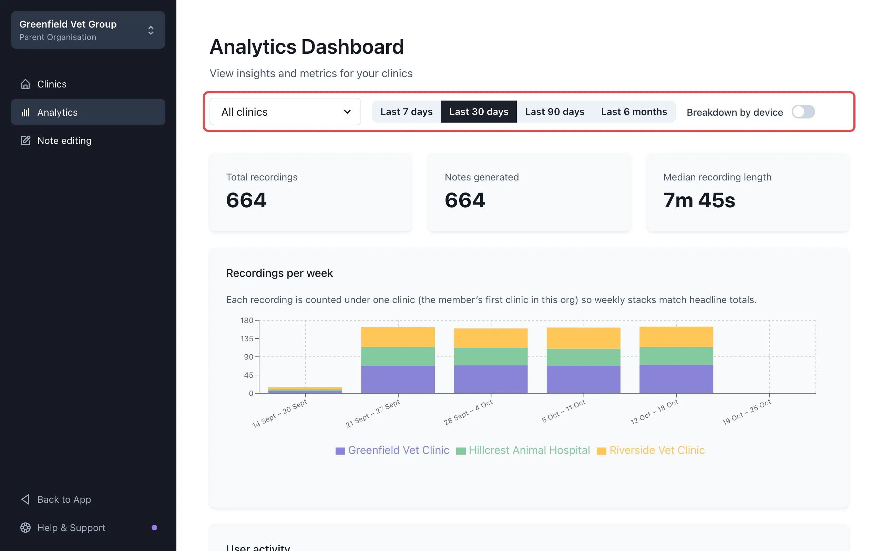Click the Note editing pencil icon
This screenshot has height=551, width=882.
(25, 140)
